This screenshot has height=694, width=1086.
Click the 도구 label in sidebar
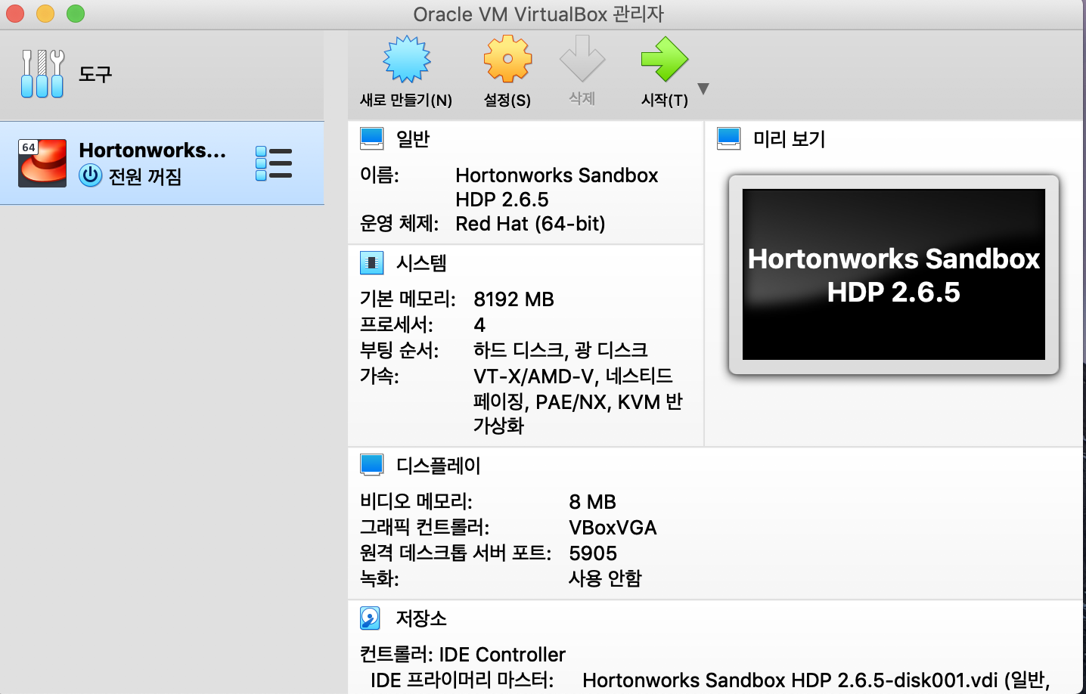[95, 74]
